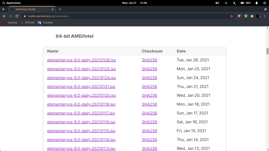The height and width of the screenshot is (151, 269).
Task: View site security lock info
Action: click(25, 16)
